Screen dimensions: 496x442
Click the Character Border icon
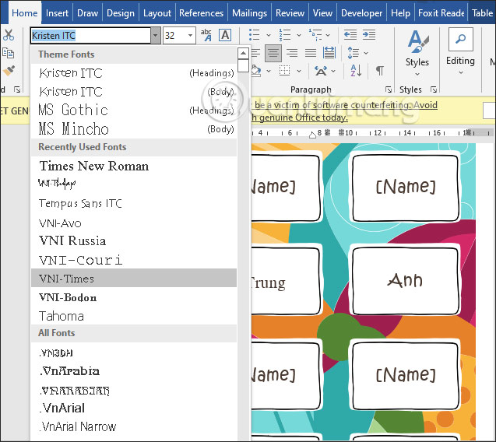click(x=225, y=35)
